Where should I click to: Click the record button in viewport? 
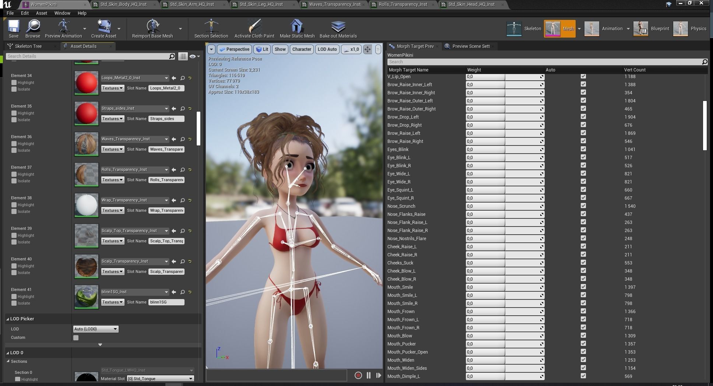(358, 375)
